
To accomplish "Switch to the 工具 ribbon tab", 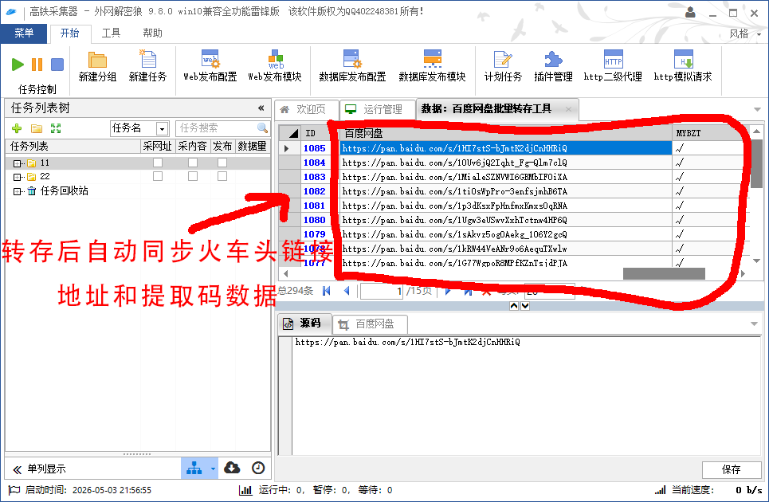I will pyautogui.click(x=111, y=33).
